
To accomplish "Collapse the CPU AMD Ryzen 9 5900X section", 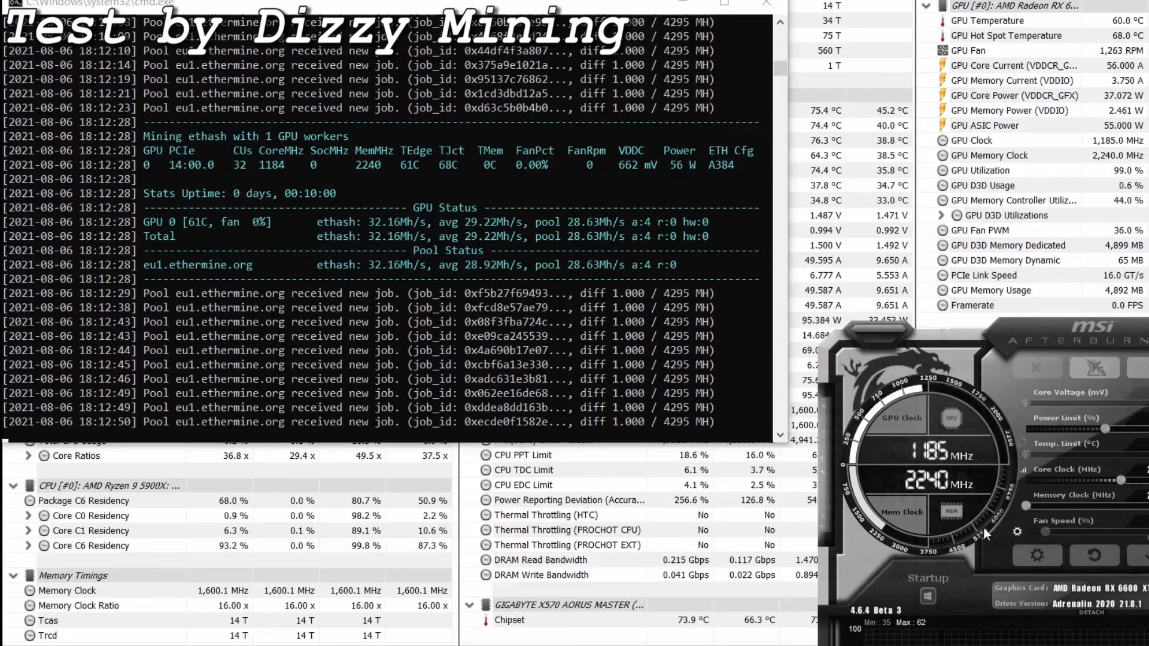I will click(x=13, y=486).
